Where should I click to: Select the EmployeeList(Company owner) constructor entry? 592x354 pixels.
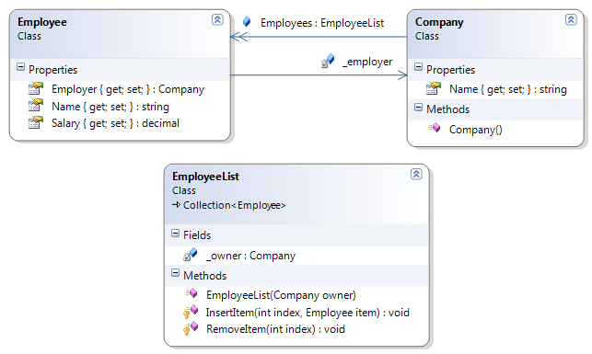281,295
